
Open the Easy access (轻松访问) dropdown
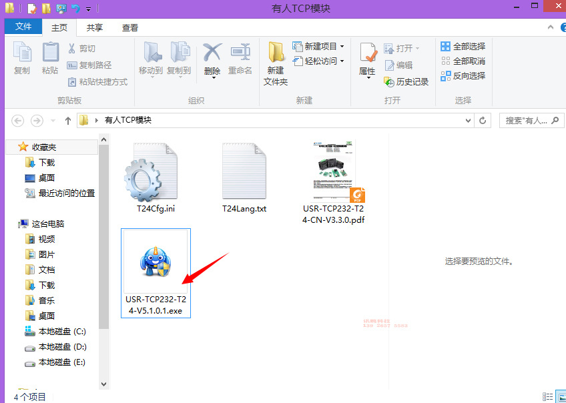coord(318,61)
